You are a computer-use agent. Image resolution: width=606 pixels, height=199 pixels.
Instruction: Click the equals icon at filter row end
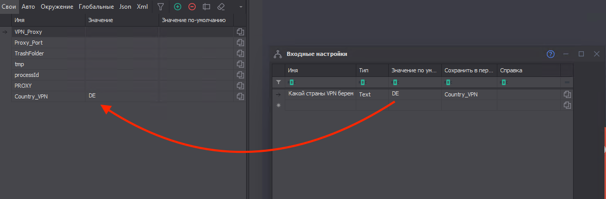(x=567, y=82)
